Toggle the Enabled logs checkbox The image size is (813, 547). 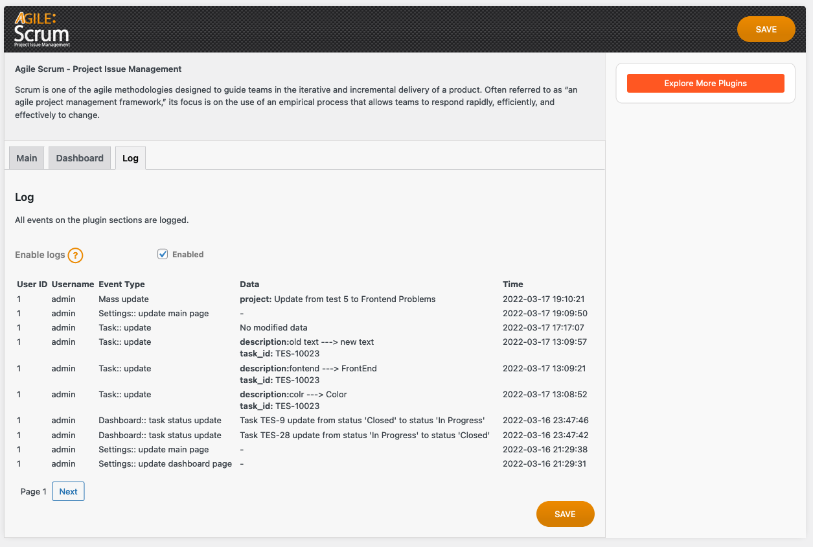[x=163, y=254]
